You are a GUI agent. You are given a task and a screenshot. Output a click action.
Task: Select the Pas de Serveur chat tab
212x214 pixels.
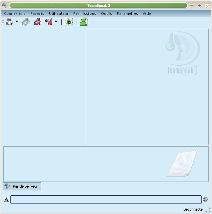(22, 186)
